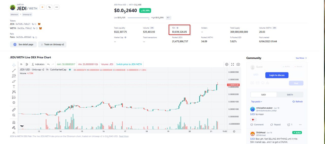Select the $WETH community tab
This screenshot has width=325, height=144.
290,95
